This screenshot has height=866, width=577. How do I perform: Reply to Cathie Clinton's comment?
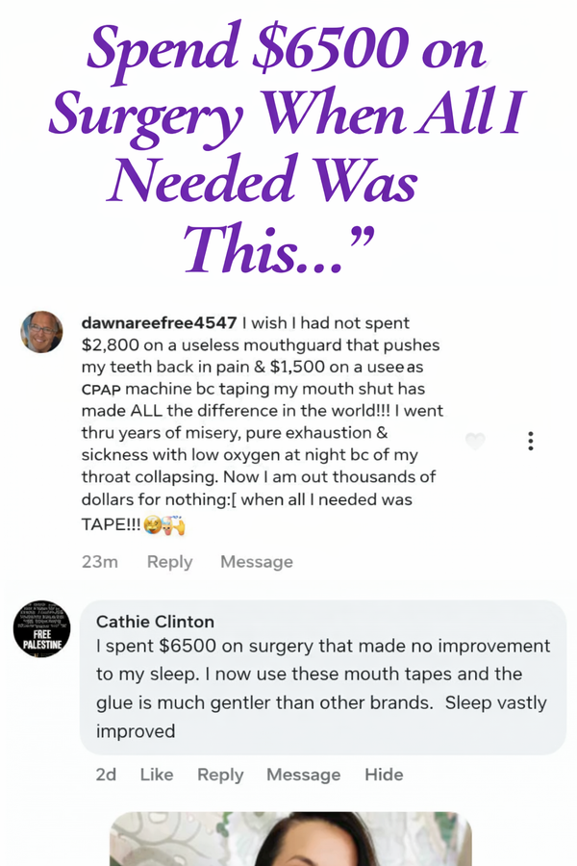click(220, 775)
